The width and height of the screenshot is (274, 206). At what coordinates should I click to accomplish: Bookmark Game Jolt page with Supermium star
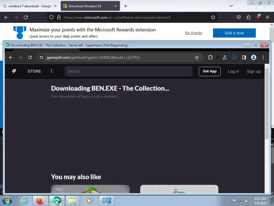(197, 57)
